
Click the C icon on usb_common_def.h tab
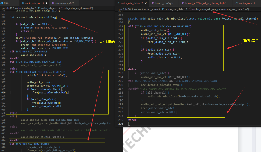pos(53,3)
